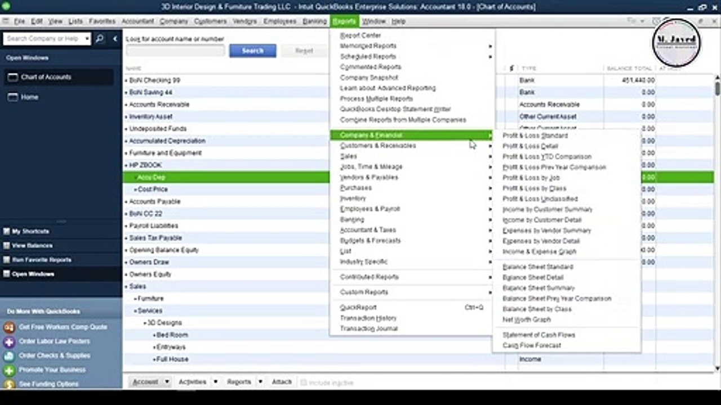Viewport: 721px width, 405px height.
Task: Click Run Favorite Reports icon
Action: pos(7,260)
